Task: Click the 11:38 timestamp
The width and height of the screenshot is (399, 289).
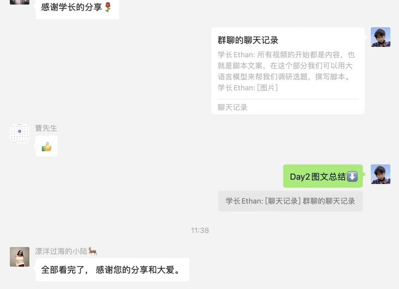Action: tap(200, 230)
